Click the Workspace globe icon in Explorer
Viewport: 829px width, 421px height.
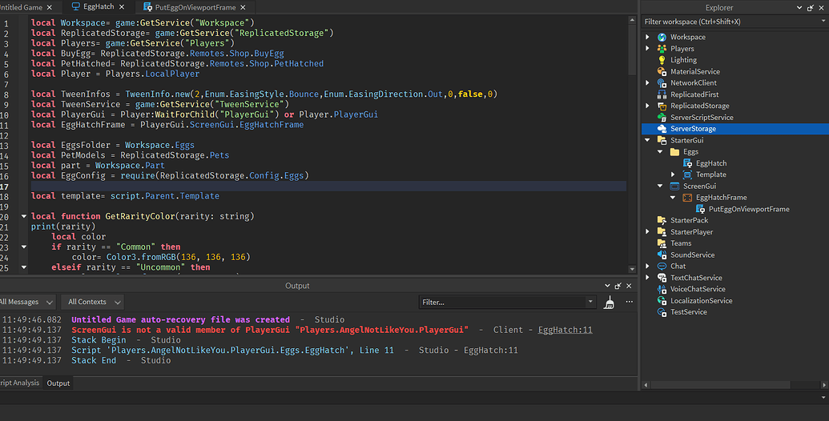click(x=662, y=37)
